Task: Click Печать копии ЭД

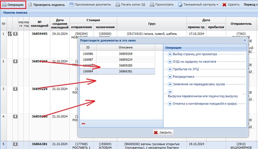Action: 130,4
